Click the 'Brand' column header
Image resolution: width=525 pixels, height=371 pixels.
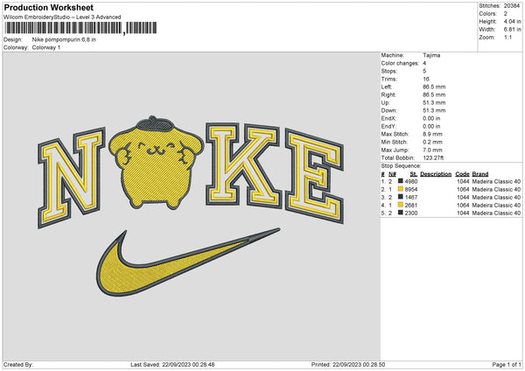pyautogui.click(x=480, y=174)
